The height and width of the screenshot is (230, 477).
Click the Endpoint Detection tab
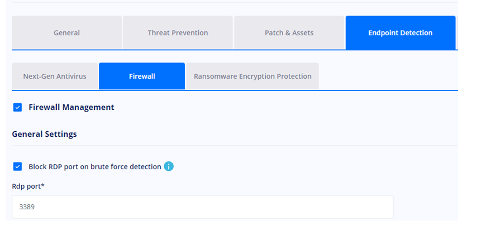coord(400,32)
